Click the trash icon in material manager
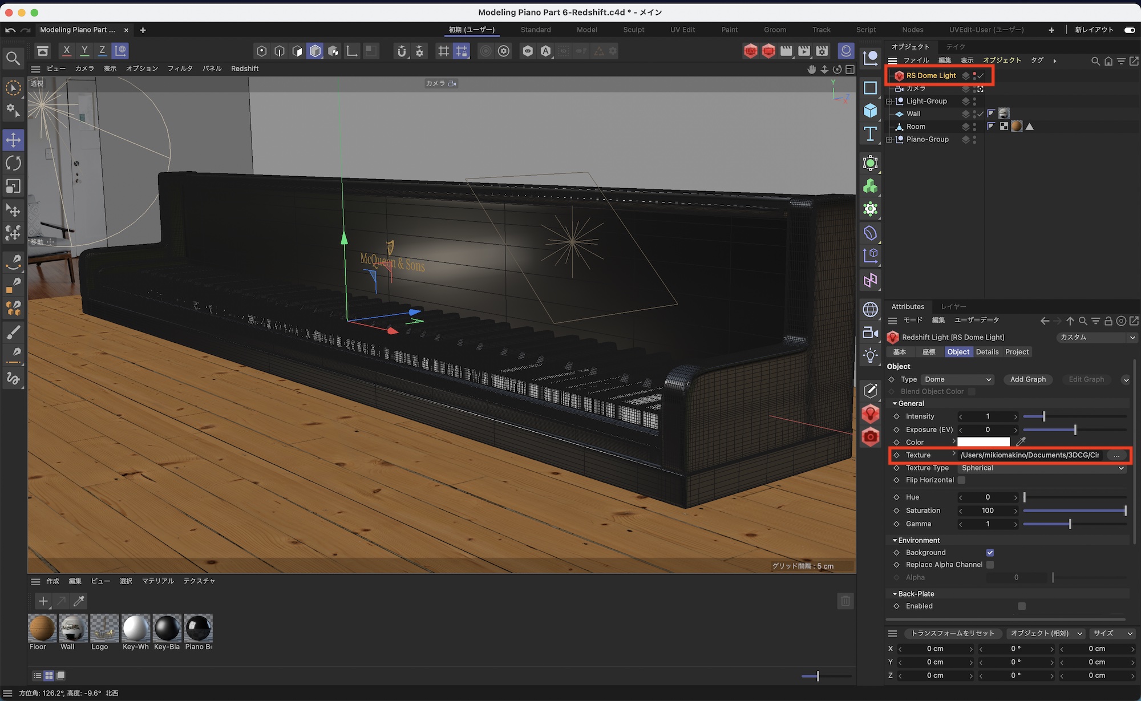This screenshot has width=1141, height=701. [845, 601]
